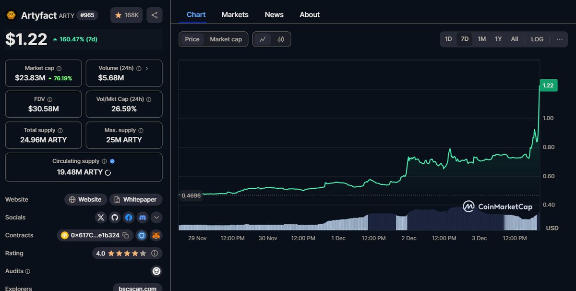Click the 25M ARTY max supply value
This screenshot has width=576, height=291.
point(124,140)
